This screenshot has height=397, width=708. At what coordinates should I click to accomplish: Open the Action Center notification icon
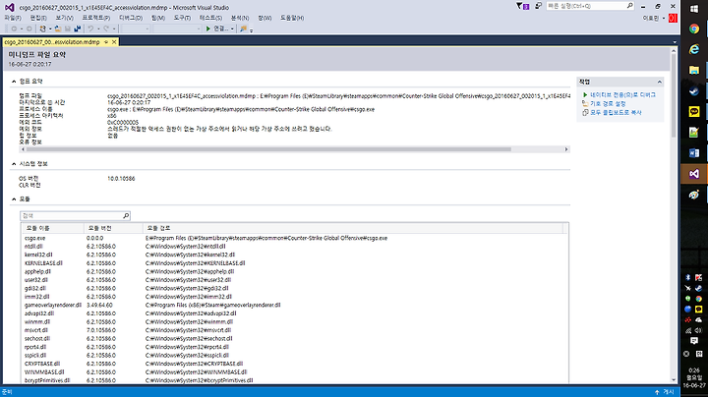(694, 341)
